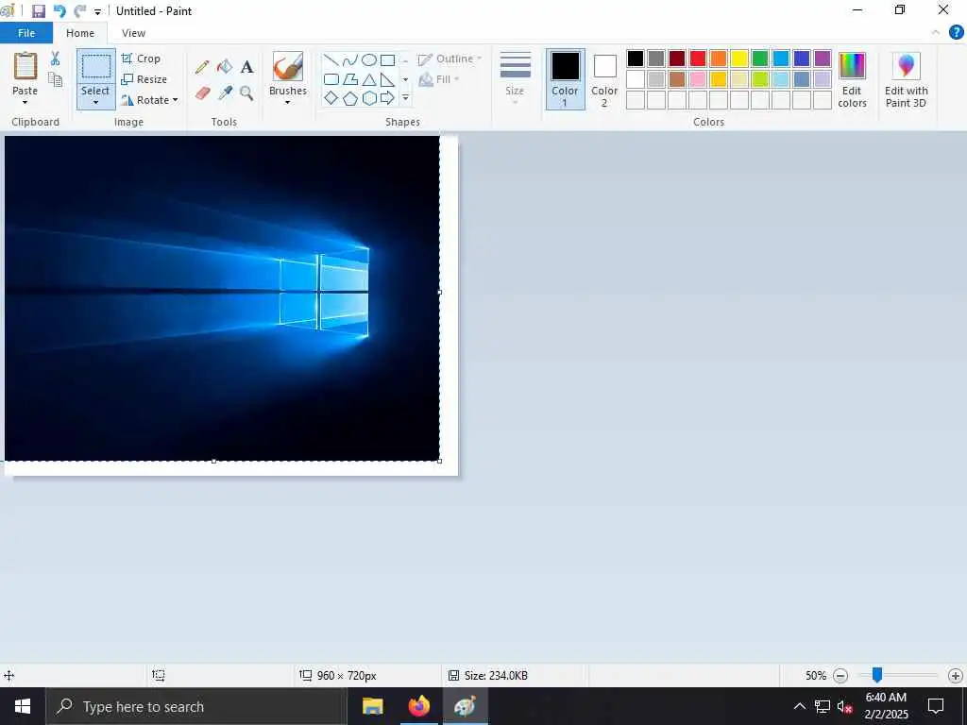The height and width of the screenshot is (725, 967).
Task: Expand the Brushes dropdown arrow
Action: click(288, 102)
